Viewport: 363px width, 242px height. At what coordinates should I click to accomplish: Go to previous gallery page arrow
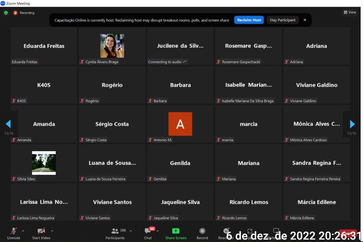[x=8, y=124]
